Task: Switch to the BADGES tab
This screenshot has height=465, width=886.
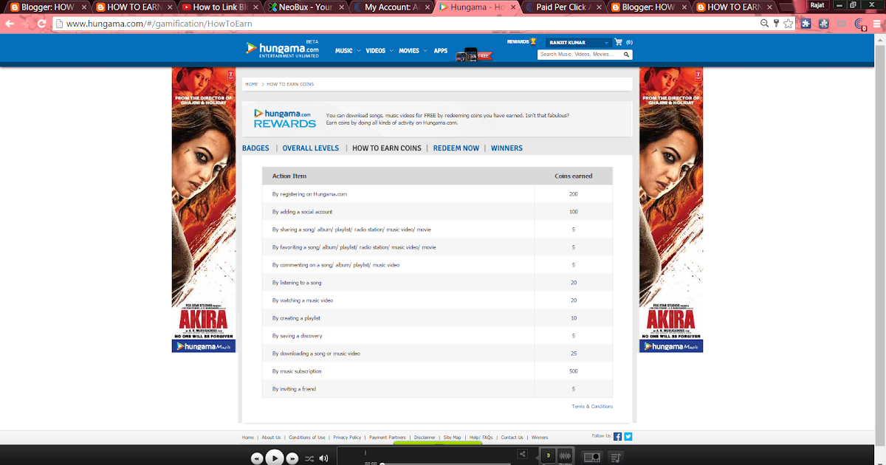Action: click(x=255, y=148)
